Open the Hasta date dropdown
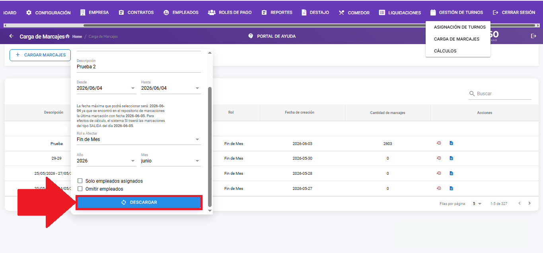 pyautogui.click(x=171, y=87)
